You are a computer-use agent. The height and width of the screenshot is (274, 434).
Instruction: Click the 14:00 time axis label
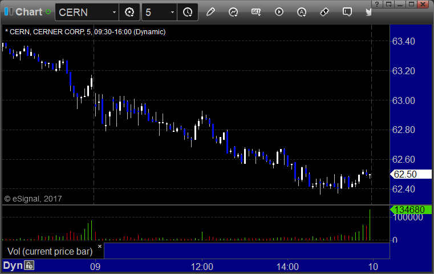pos(287,267)
